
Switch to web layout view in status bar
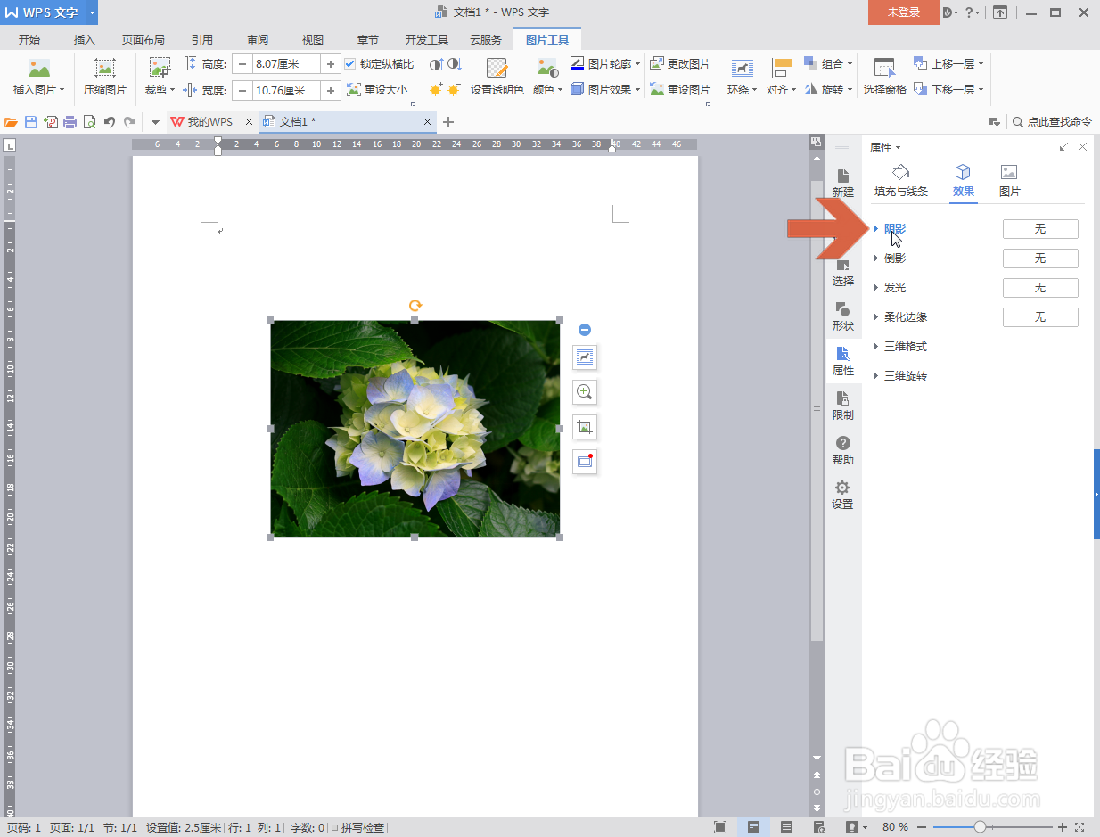819,827
